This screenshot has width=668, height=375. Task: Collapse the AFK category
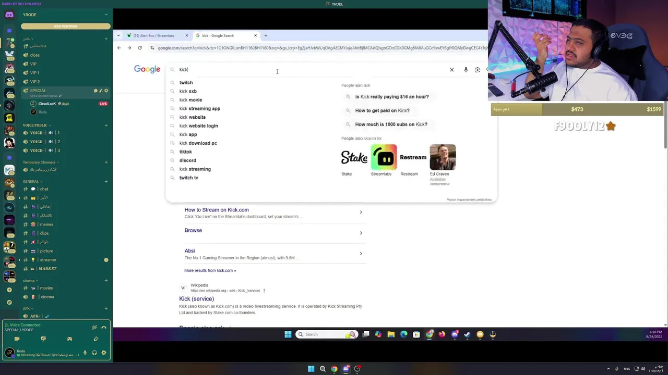(28, 308)
